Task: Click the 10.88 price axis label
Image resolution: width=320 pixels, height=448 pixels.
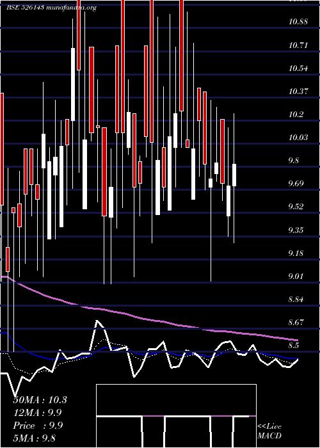Action: coord(298,22)
